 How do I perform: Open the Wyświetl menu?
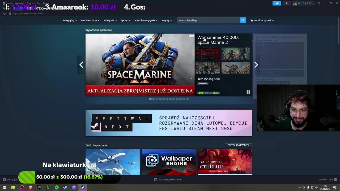point(19,3)
